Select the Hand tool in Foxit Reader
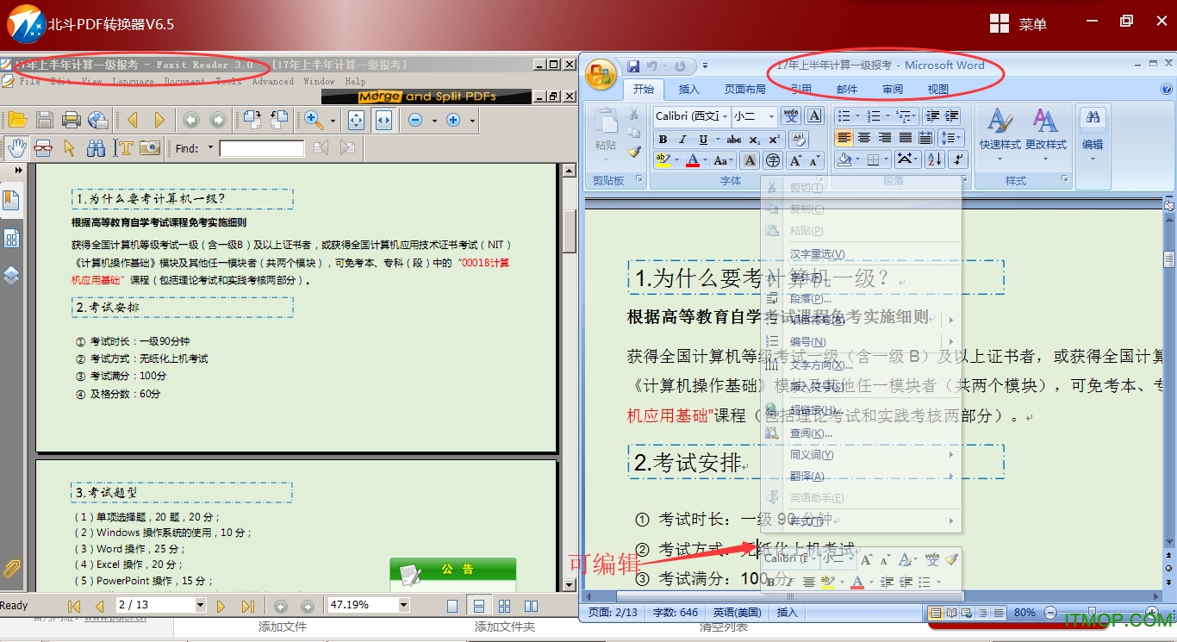Image resolution: width=1177 pixels, height=642 pixels. point(16,148)
